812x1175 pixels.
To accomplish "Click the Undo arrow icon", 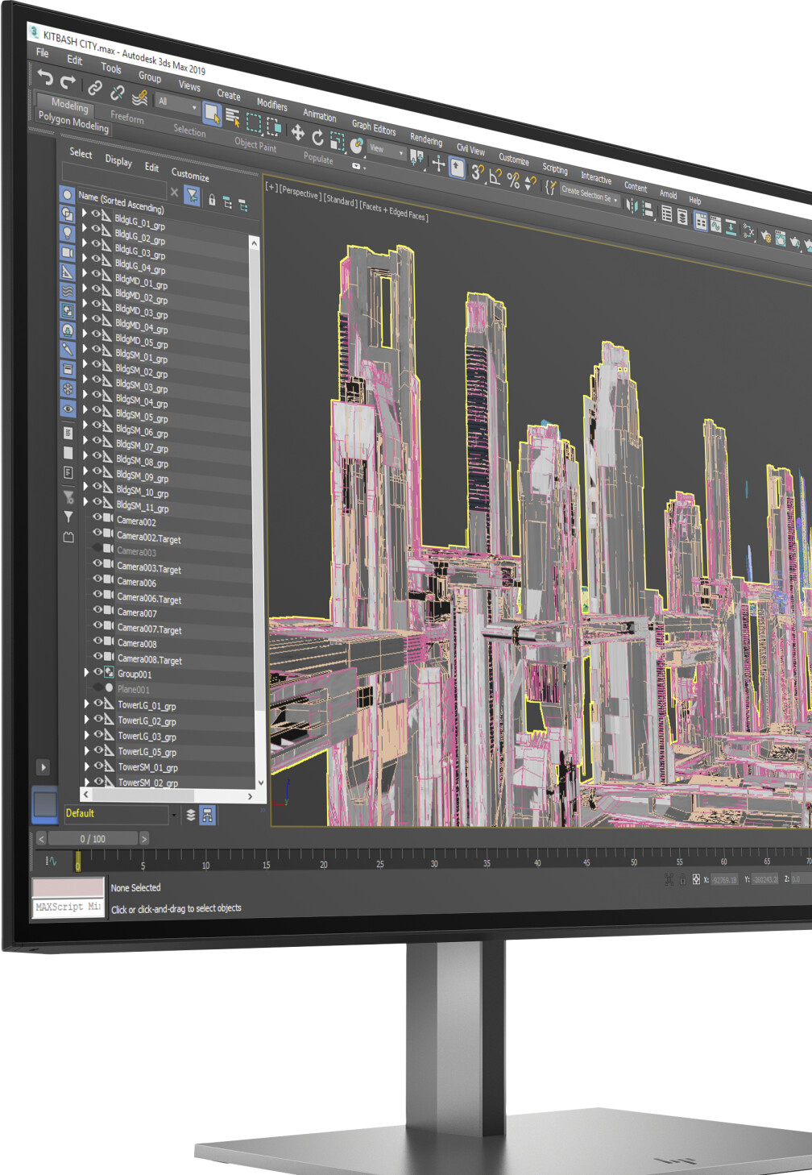I will click(x=45, y=77).
